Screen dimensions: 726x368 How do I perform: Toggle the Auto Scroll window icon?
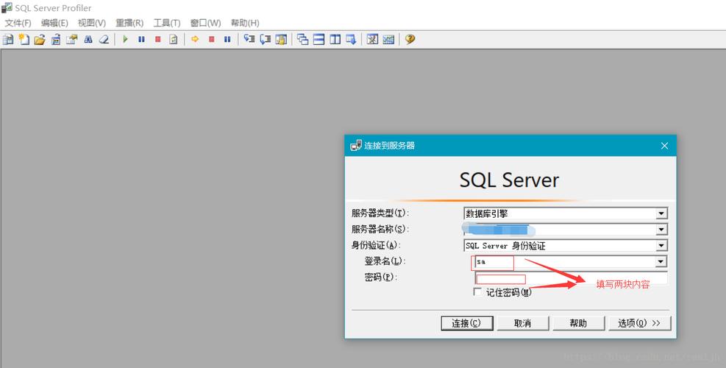click(351, 40)
